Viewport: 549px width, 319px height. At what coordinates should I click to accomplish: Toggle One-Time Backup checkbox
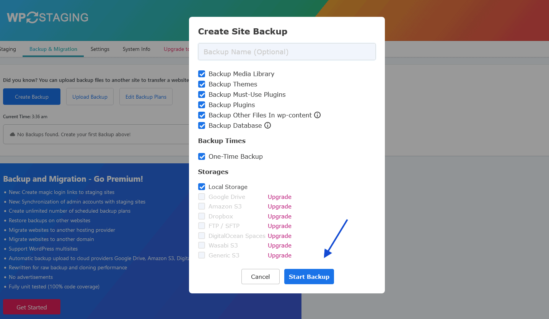click(x=202, y=156)
